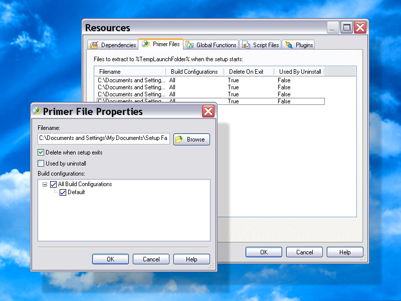
Task: Select the first primer file row
Action: (x=211, y=80)
